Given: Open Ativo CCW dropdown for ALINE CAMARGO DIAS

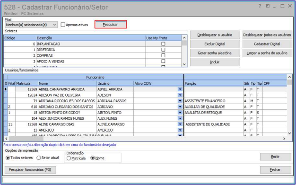Looking at the screenshot, I should pyautogui.click(x=180, y=124).
